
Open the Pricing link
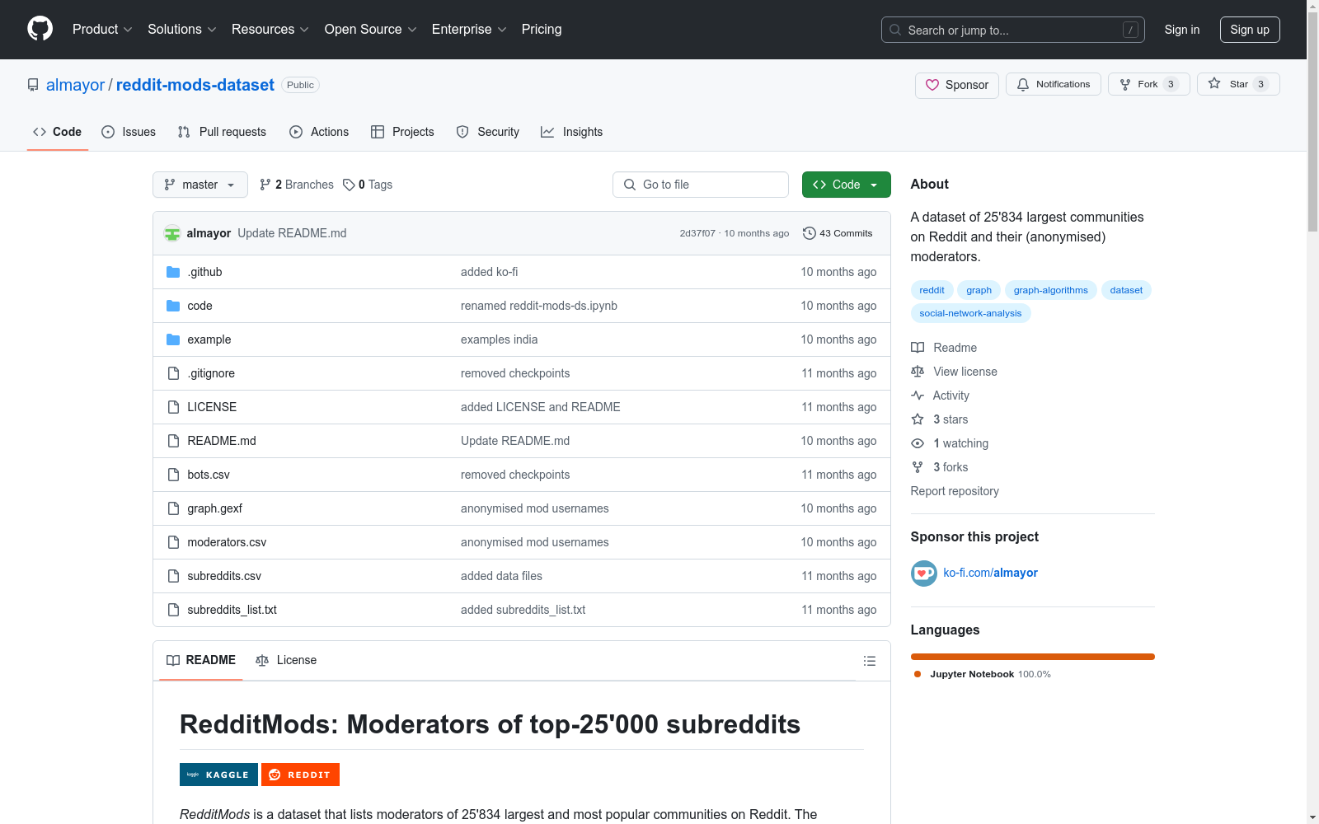542,30
